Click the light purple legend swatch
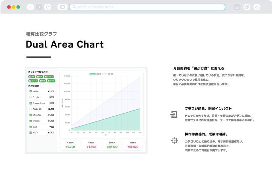272x170 pixels. tap(105, 74)
